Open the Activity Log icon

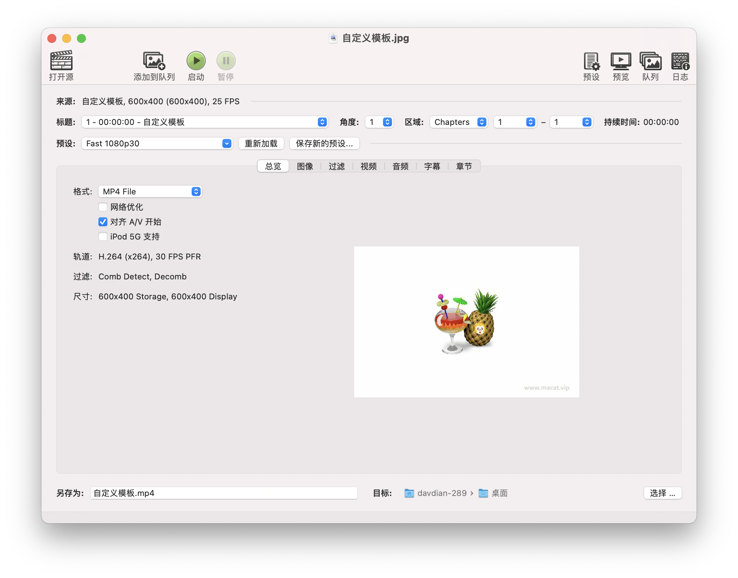(x=680, y=61)
